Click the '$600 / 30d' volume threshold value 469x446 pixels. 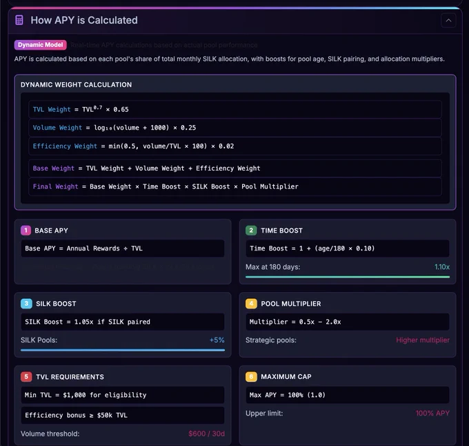pos(206,434)
